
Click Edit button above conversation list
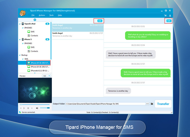(100, 21)
